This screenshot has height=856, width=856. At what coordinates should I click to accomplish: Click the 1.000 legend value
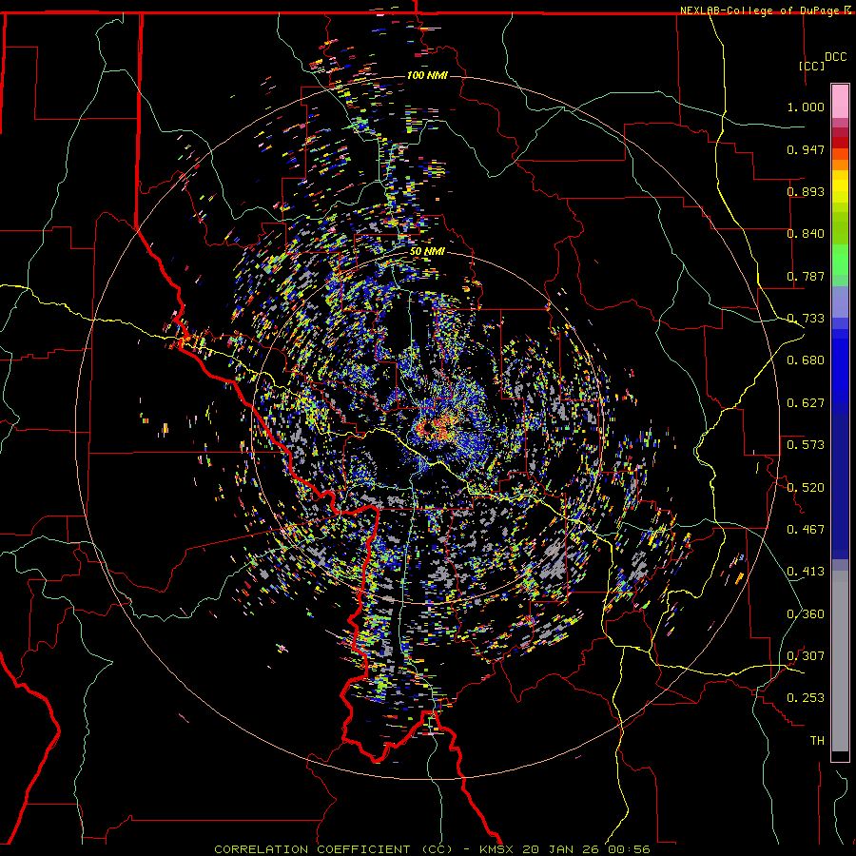[x=806, y=107]
